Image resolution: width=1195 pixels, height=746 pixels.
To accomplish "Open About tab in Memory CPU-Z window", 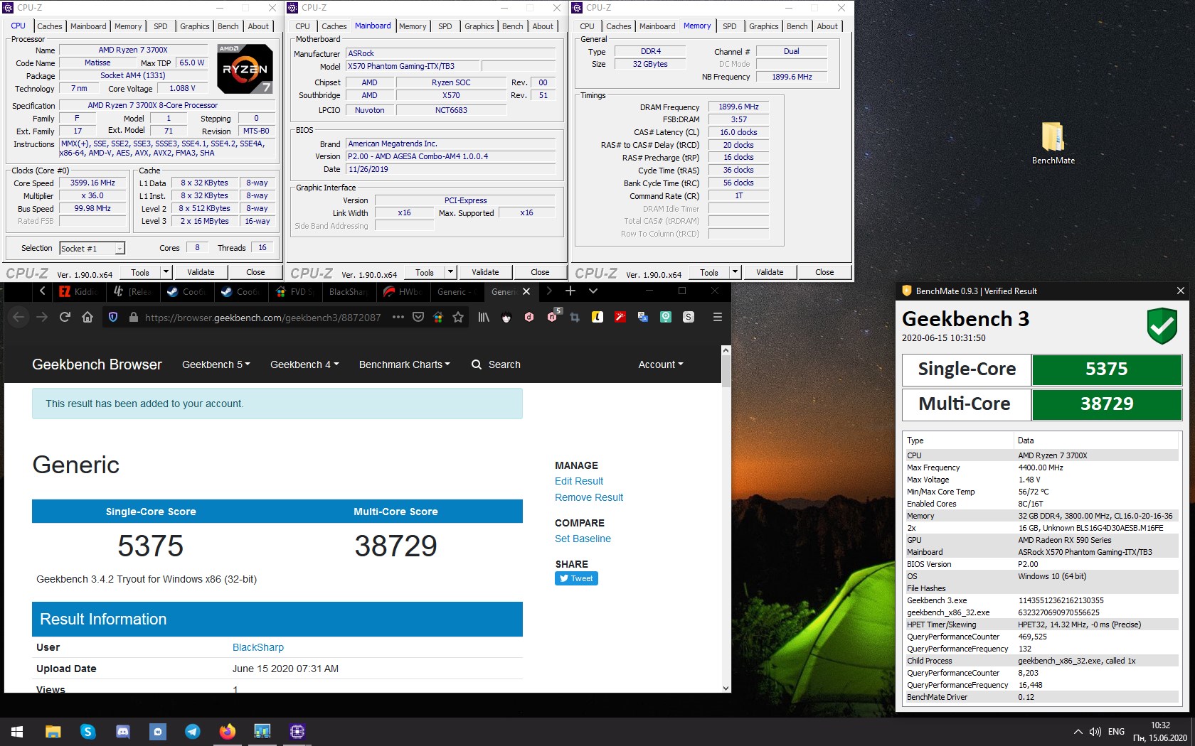I will click(827, 26).
